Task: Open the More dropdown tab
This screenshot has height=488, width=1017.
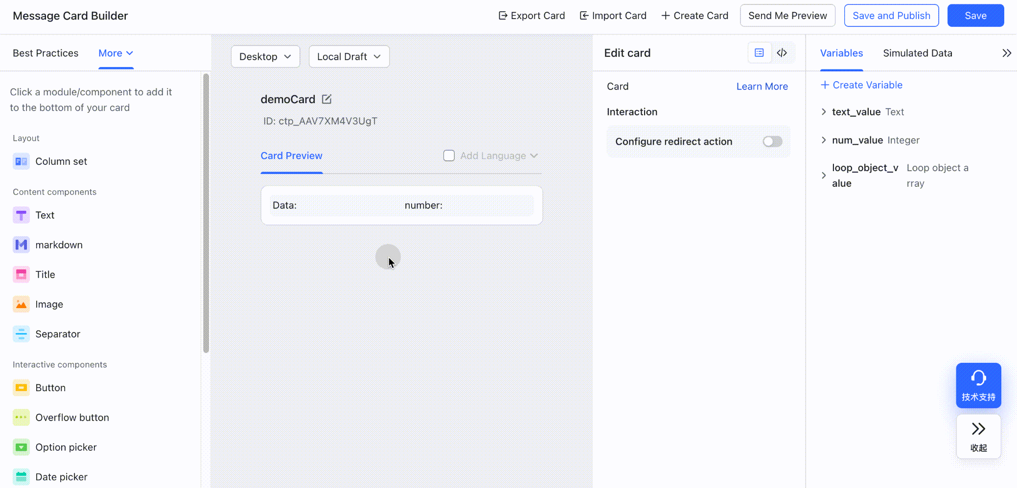Action: pos(116,53)
